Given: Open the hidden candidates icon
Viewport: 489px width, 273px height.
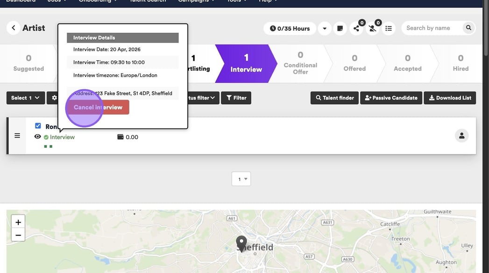Looking at the screenshot, I should coord(373,29).
